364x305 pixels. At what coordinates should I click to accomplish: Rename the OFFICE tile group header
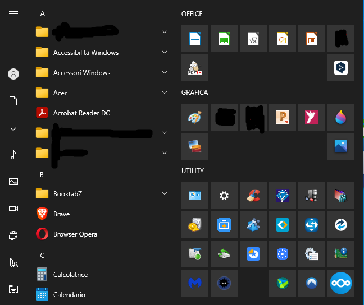coord(192,14)
